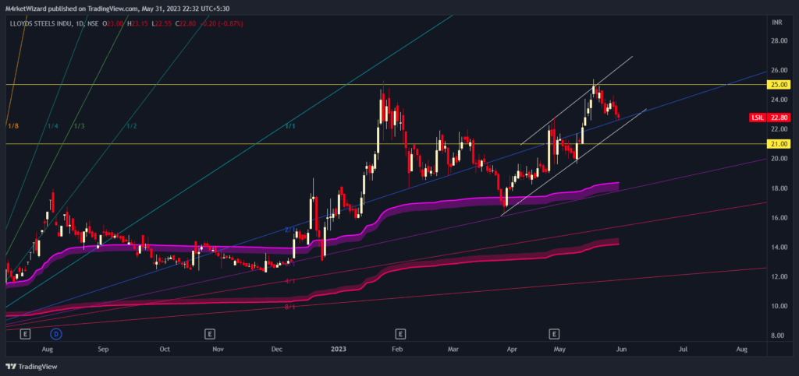The image size is (799, 376).
Task: Click the earnings marker E near February
Action: click(x=400, y=334)
